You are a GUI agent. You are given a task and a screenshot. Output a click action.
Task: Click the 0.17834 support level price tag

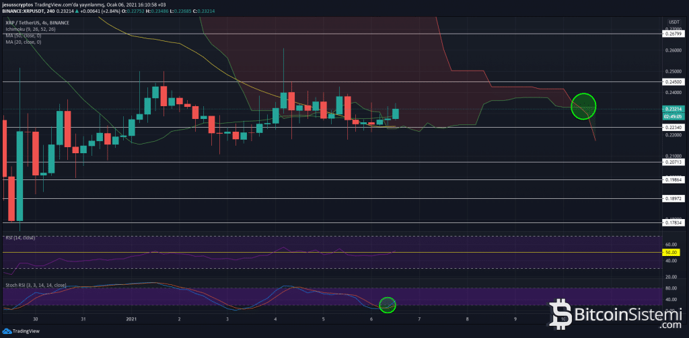673,222
